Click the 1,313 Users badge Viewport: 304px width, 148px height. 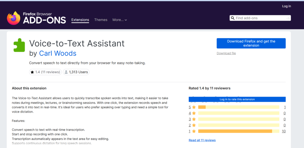click(x=76, y=72)
